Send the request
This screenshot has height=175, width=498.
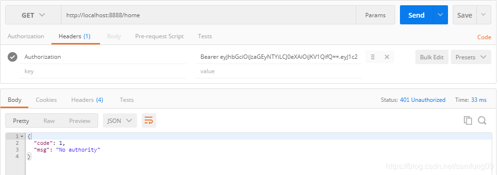click(x=416, y=15)
